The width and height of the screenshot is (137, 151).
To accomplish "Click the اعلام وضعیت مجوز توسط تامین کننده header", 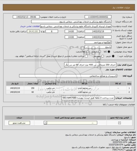I will click(70, 118).
